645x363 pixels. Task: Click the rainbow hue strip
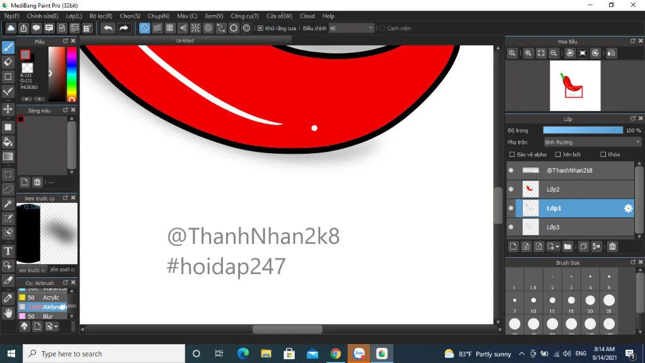(72, 74)
